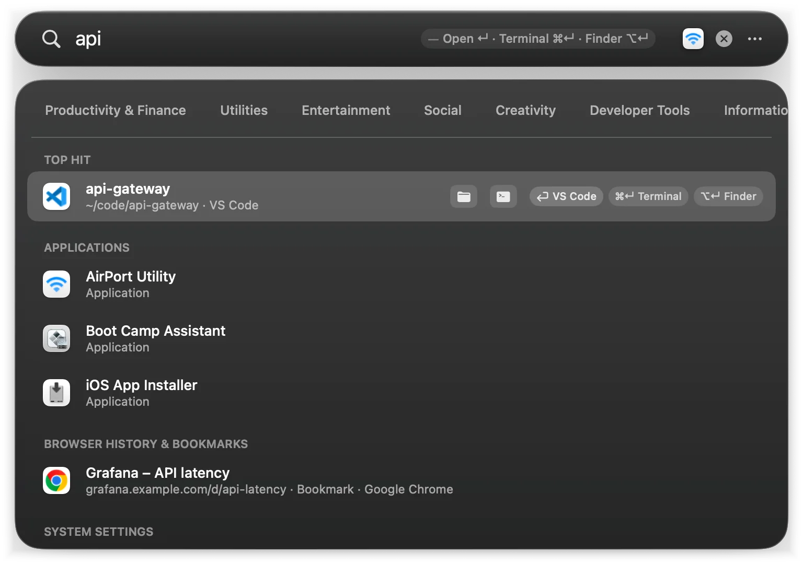Screen dimensions: 803x564
Task: Reveal api-gateway with Finder button
Action: coord(729,196)
